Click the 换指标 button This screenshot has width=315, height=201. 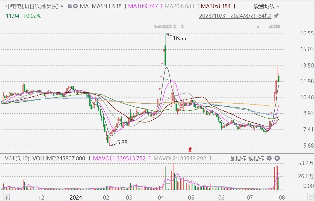(256, 158)
